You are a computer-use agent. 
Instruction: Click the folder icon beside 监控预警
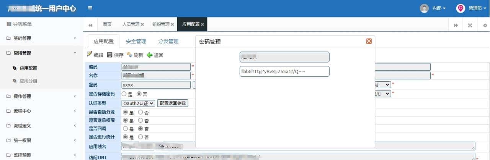9,155
